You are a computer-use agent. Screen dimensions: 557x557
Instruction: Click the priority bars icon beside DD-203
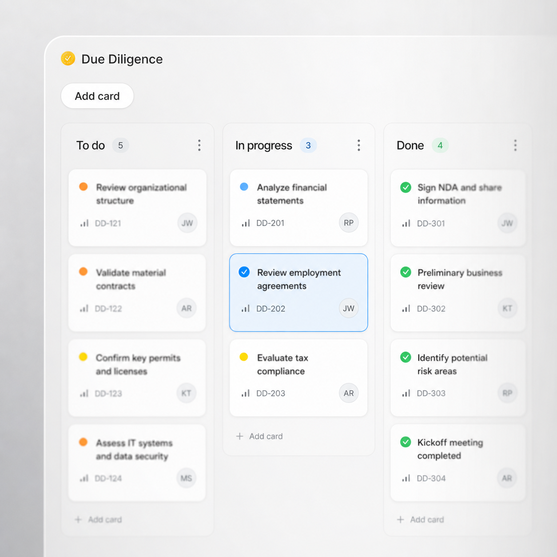point(246,393)
